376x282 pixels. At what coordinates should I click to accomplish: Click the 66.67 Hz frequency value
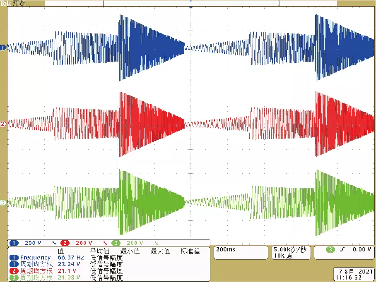point(71,258)
